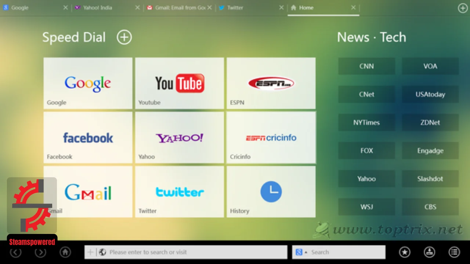
Task: Close the Google tab
Action: click(x=65, y=8)
